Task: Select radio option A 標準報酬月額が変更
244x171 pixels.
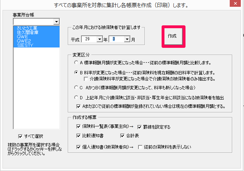Action: pos(76,62)
